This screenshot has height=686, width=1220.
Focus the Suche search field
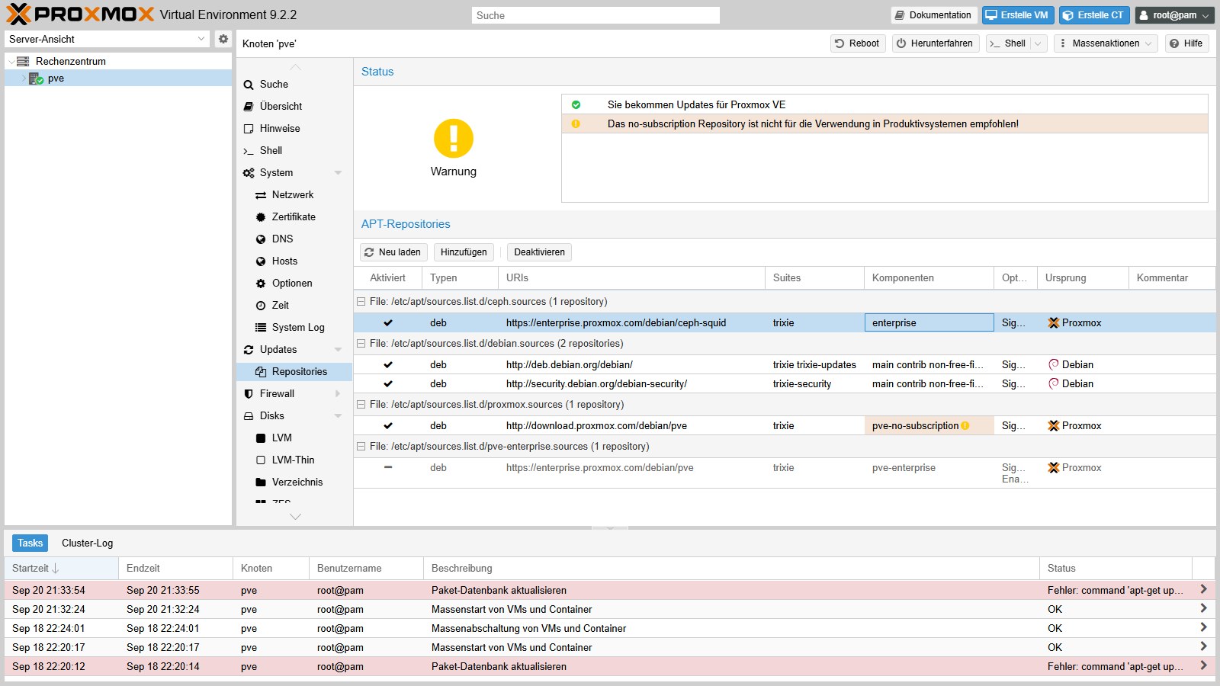596,15
